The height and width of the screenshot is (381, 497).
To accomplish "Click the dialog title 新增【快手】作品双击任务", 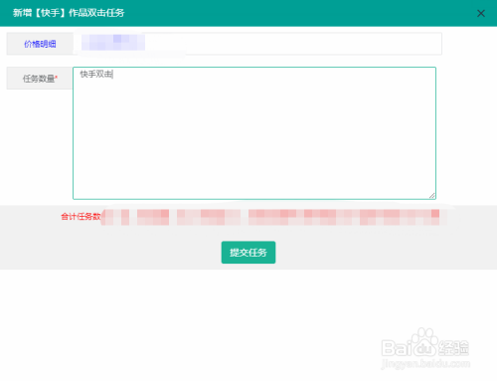I will click(69, 13).
